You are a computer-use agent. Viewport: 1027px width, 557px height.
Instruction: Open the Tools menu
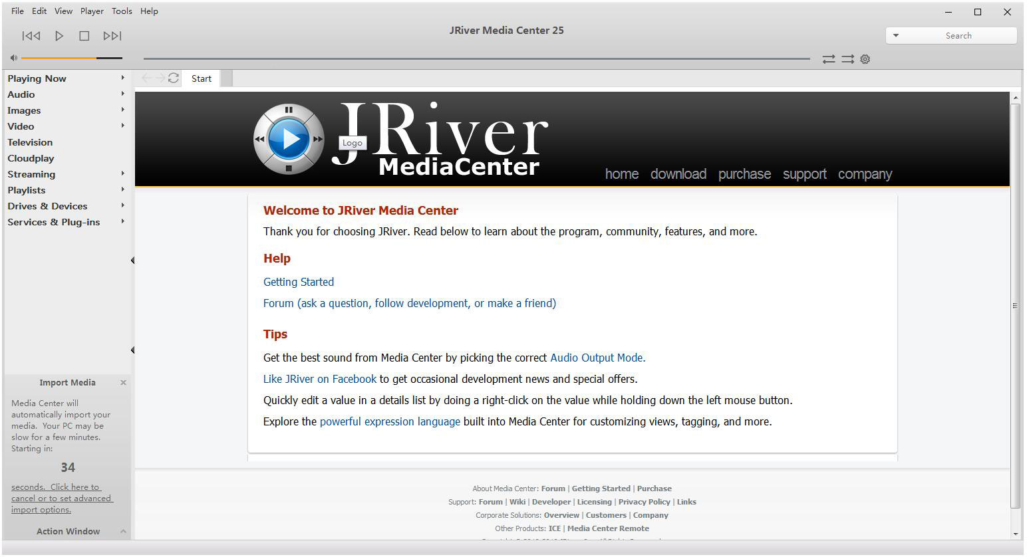(122, 11)
